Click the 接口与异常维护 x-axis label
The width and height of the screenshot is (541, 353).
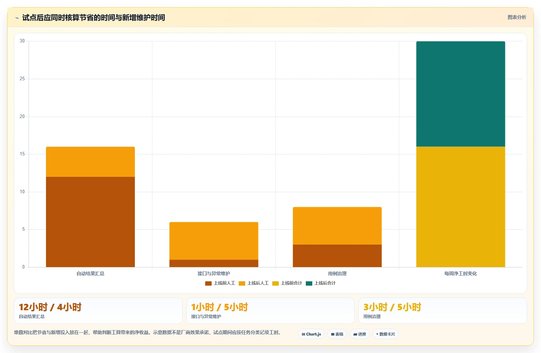pyautogui.click(x=214, y=273)
